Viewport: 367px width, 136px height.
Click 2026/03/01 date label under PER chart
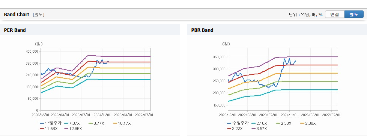123,115
